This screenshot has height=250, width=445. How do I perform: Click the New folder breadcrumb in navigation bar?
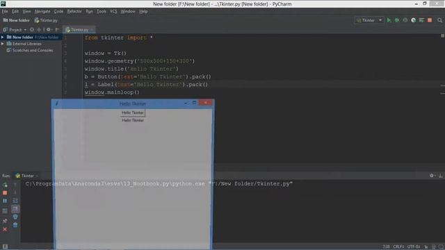coord(16,20)
